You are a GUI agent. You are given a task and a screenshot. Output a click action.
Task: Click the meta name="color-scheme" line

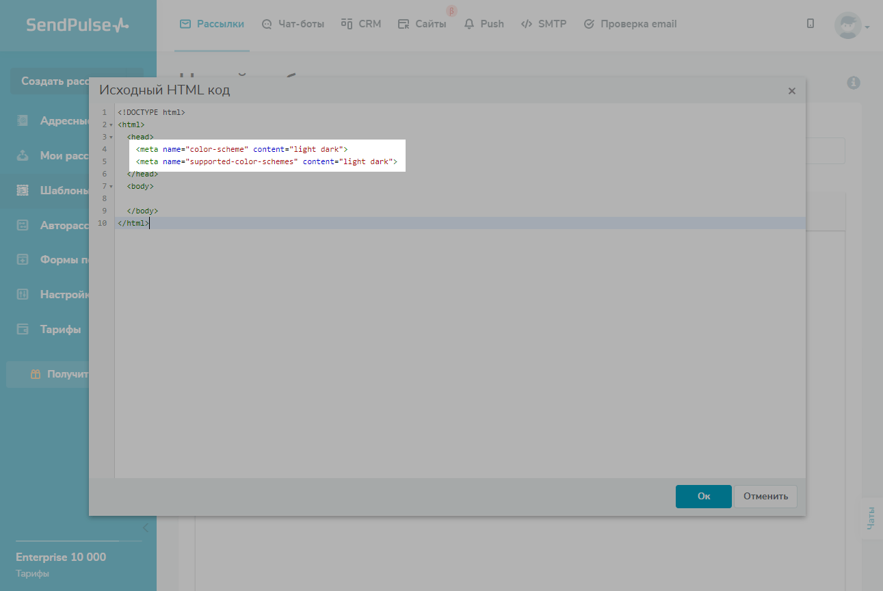coord(242,149)
